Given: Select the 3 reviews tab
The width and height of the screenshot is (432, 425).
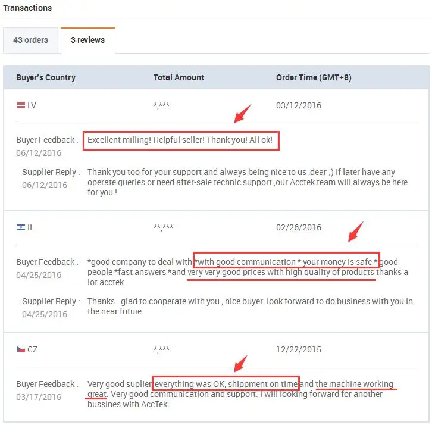Looking at the screenshot, I should coord(87,40).
